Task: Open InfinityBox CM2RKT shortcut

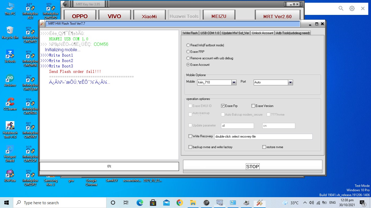Action: tap(30, 130)
